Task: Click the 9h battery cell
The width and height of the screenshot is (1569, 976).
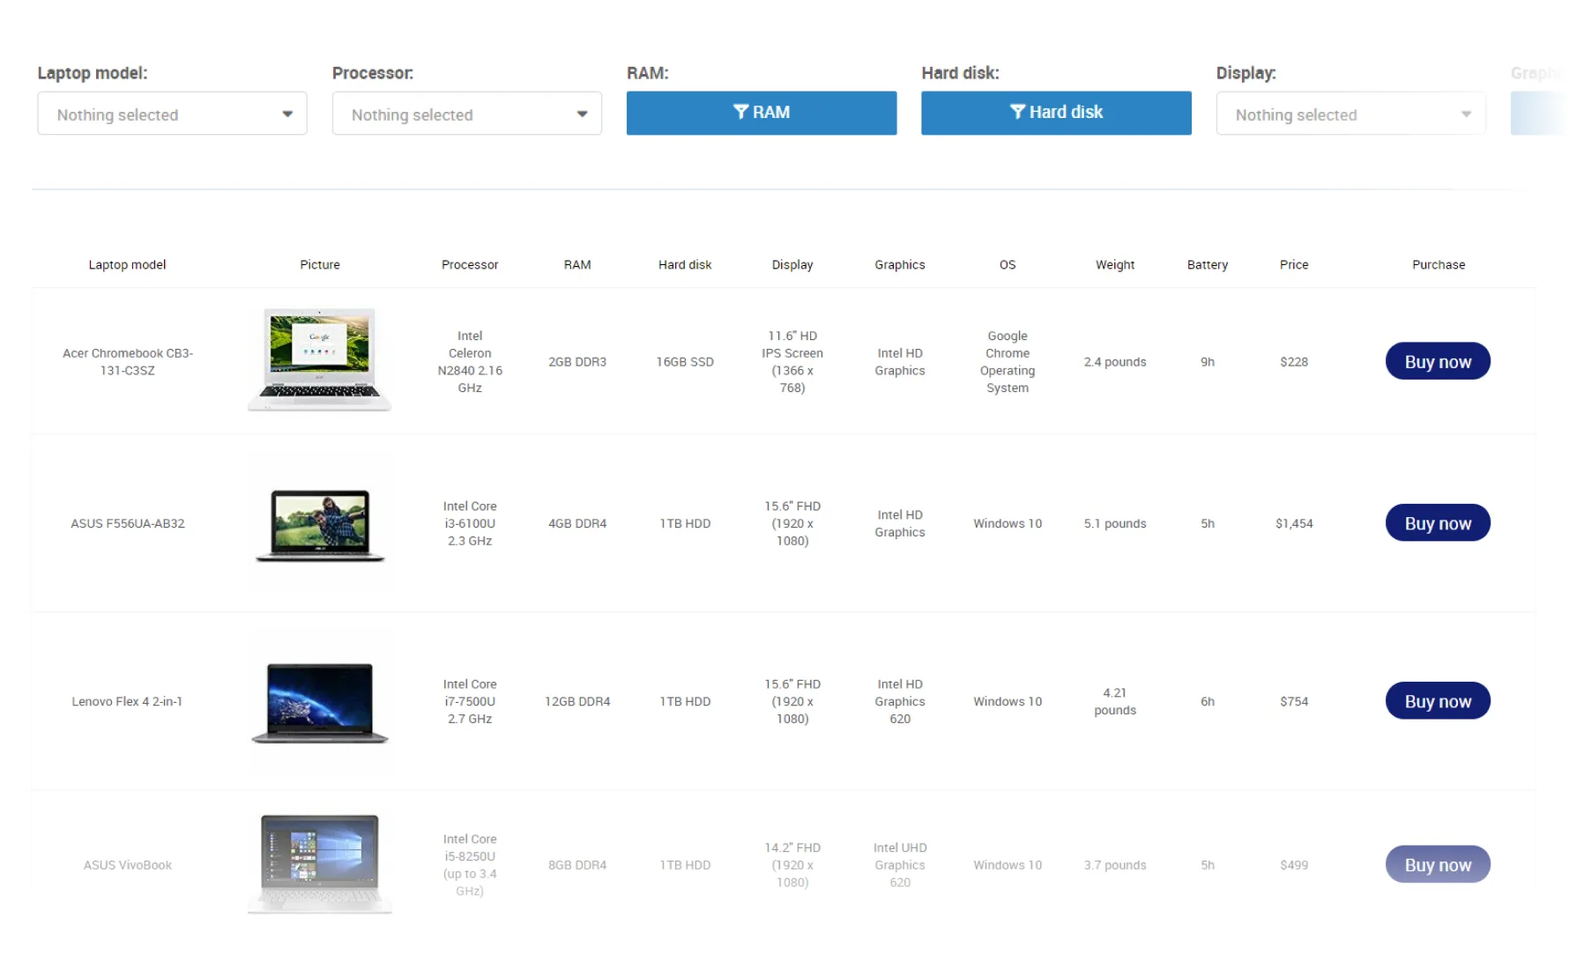Action: (1208, 361)
